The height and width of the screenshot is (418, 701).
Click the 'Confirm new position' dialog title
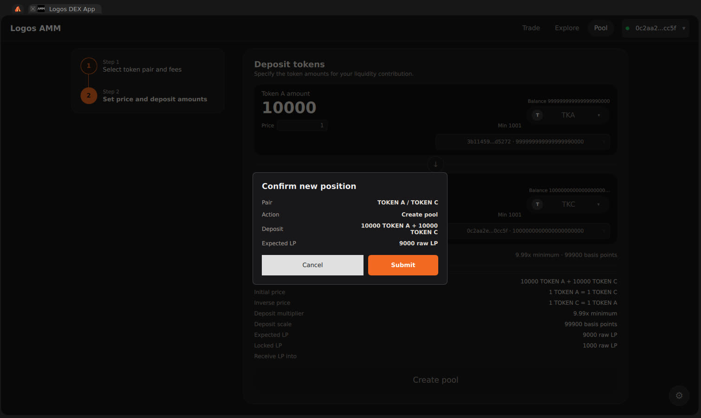pos(309,186)
